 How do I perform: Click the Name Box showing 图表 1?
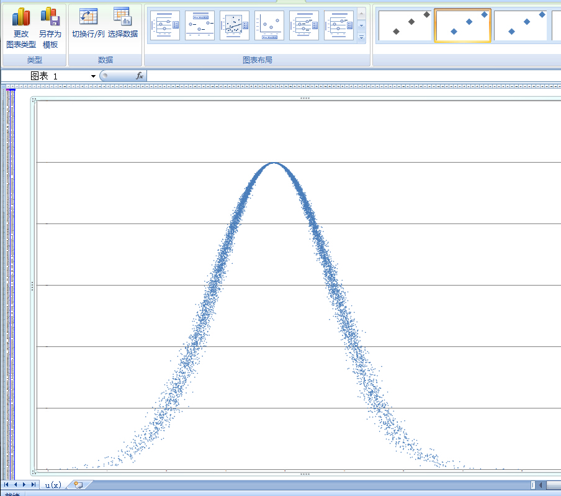point(45,76)
